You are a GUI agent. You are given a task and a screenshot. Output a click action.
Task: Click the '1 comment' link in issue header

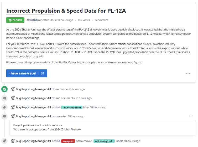101,20
